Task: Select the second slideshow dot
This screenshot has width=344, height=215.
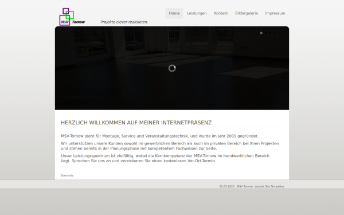Action: (x=265, y=33)
